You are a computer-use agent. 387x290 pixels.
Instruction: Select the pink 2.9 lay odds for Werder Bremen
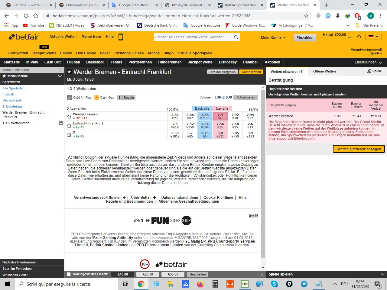[220, 116]
